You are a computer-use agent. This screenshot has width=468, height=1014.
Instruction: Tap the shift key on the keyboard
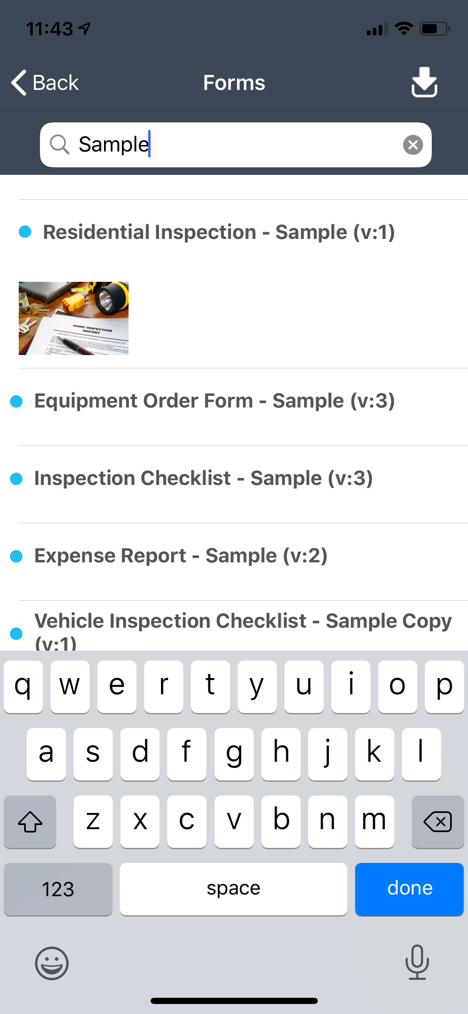coord(30,822)
